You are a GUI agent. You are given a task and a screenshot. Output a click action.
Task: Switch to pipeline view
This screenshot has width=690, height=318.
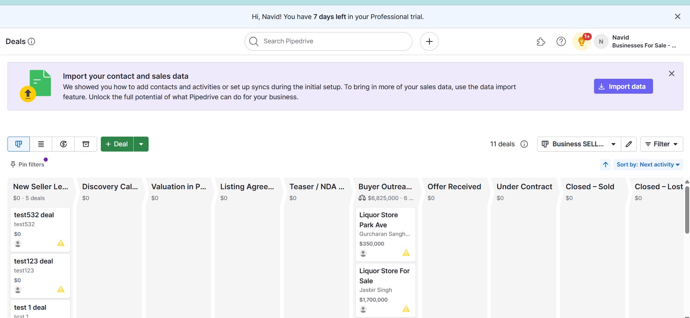pyautogui.click(x=19, y=144)
